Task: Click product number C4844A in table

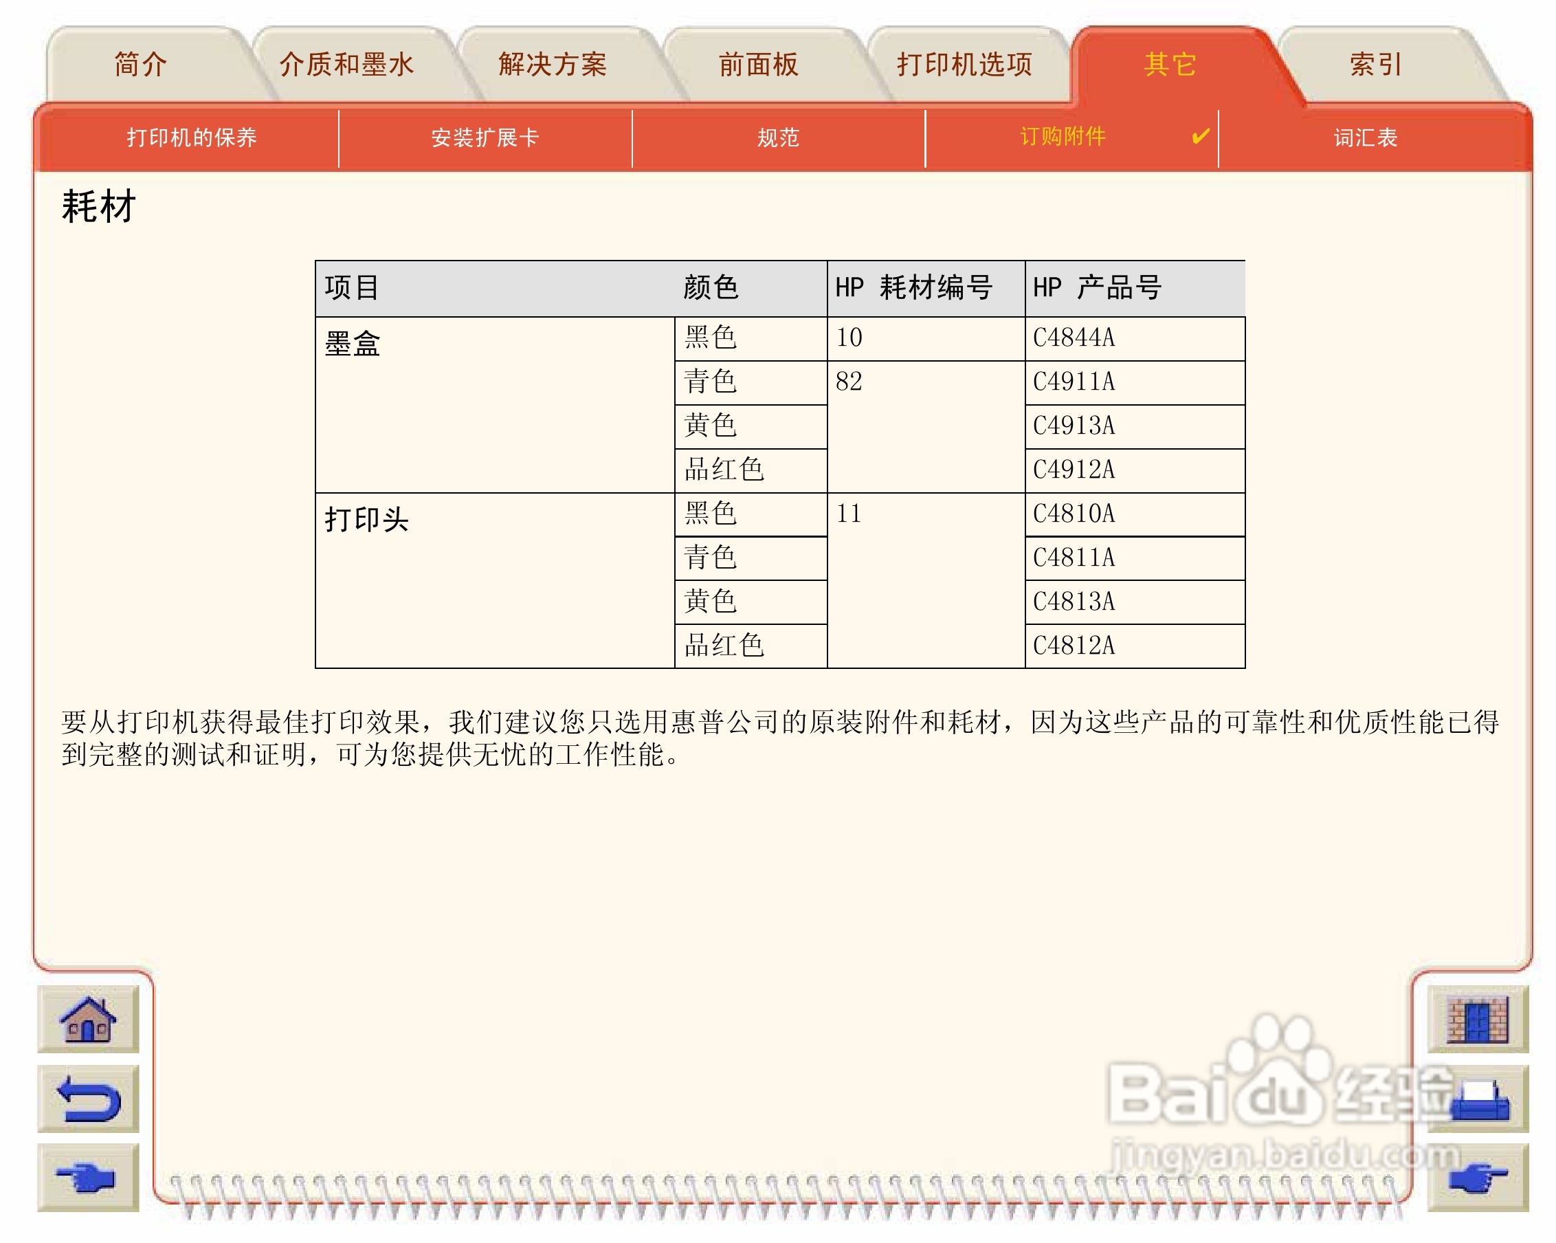Action: 1074,338
